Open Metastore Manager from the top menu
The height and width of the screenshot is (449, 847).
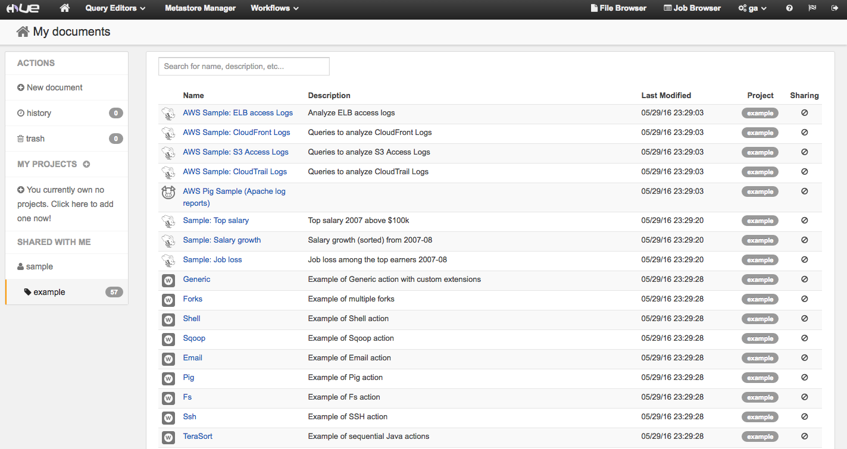tap(200, 8)
